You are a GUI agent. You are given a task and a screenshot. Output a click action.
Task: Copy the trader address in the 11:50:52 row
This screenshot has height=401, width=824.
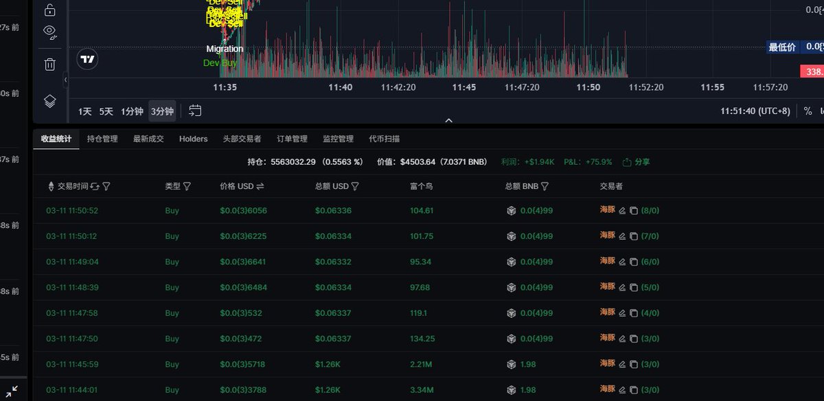click(x=634, y=211)
